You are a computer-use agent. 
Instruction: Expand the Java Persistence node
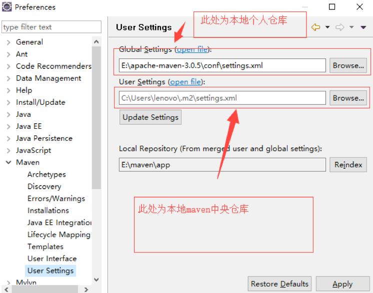[x=8, y=139]
